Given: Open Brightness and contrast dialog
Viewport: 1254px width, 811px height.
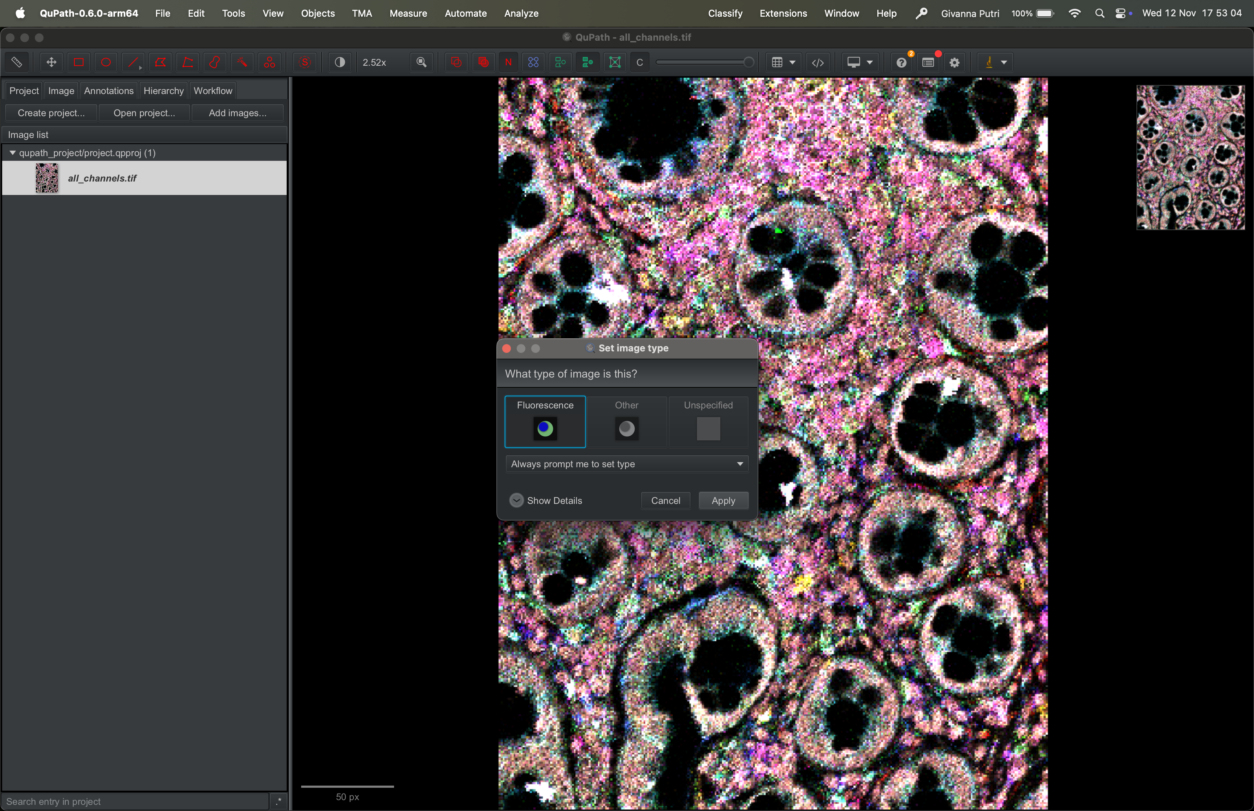Looking at the screenshot, I should pyautogui.click(x=340, y=62).
